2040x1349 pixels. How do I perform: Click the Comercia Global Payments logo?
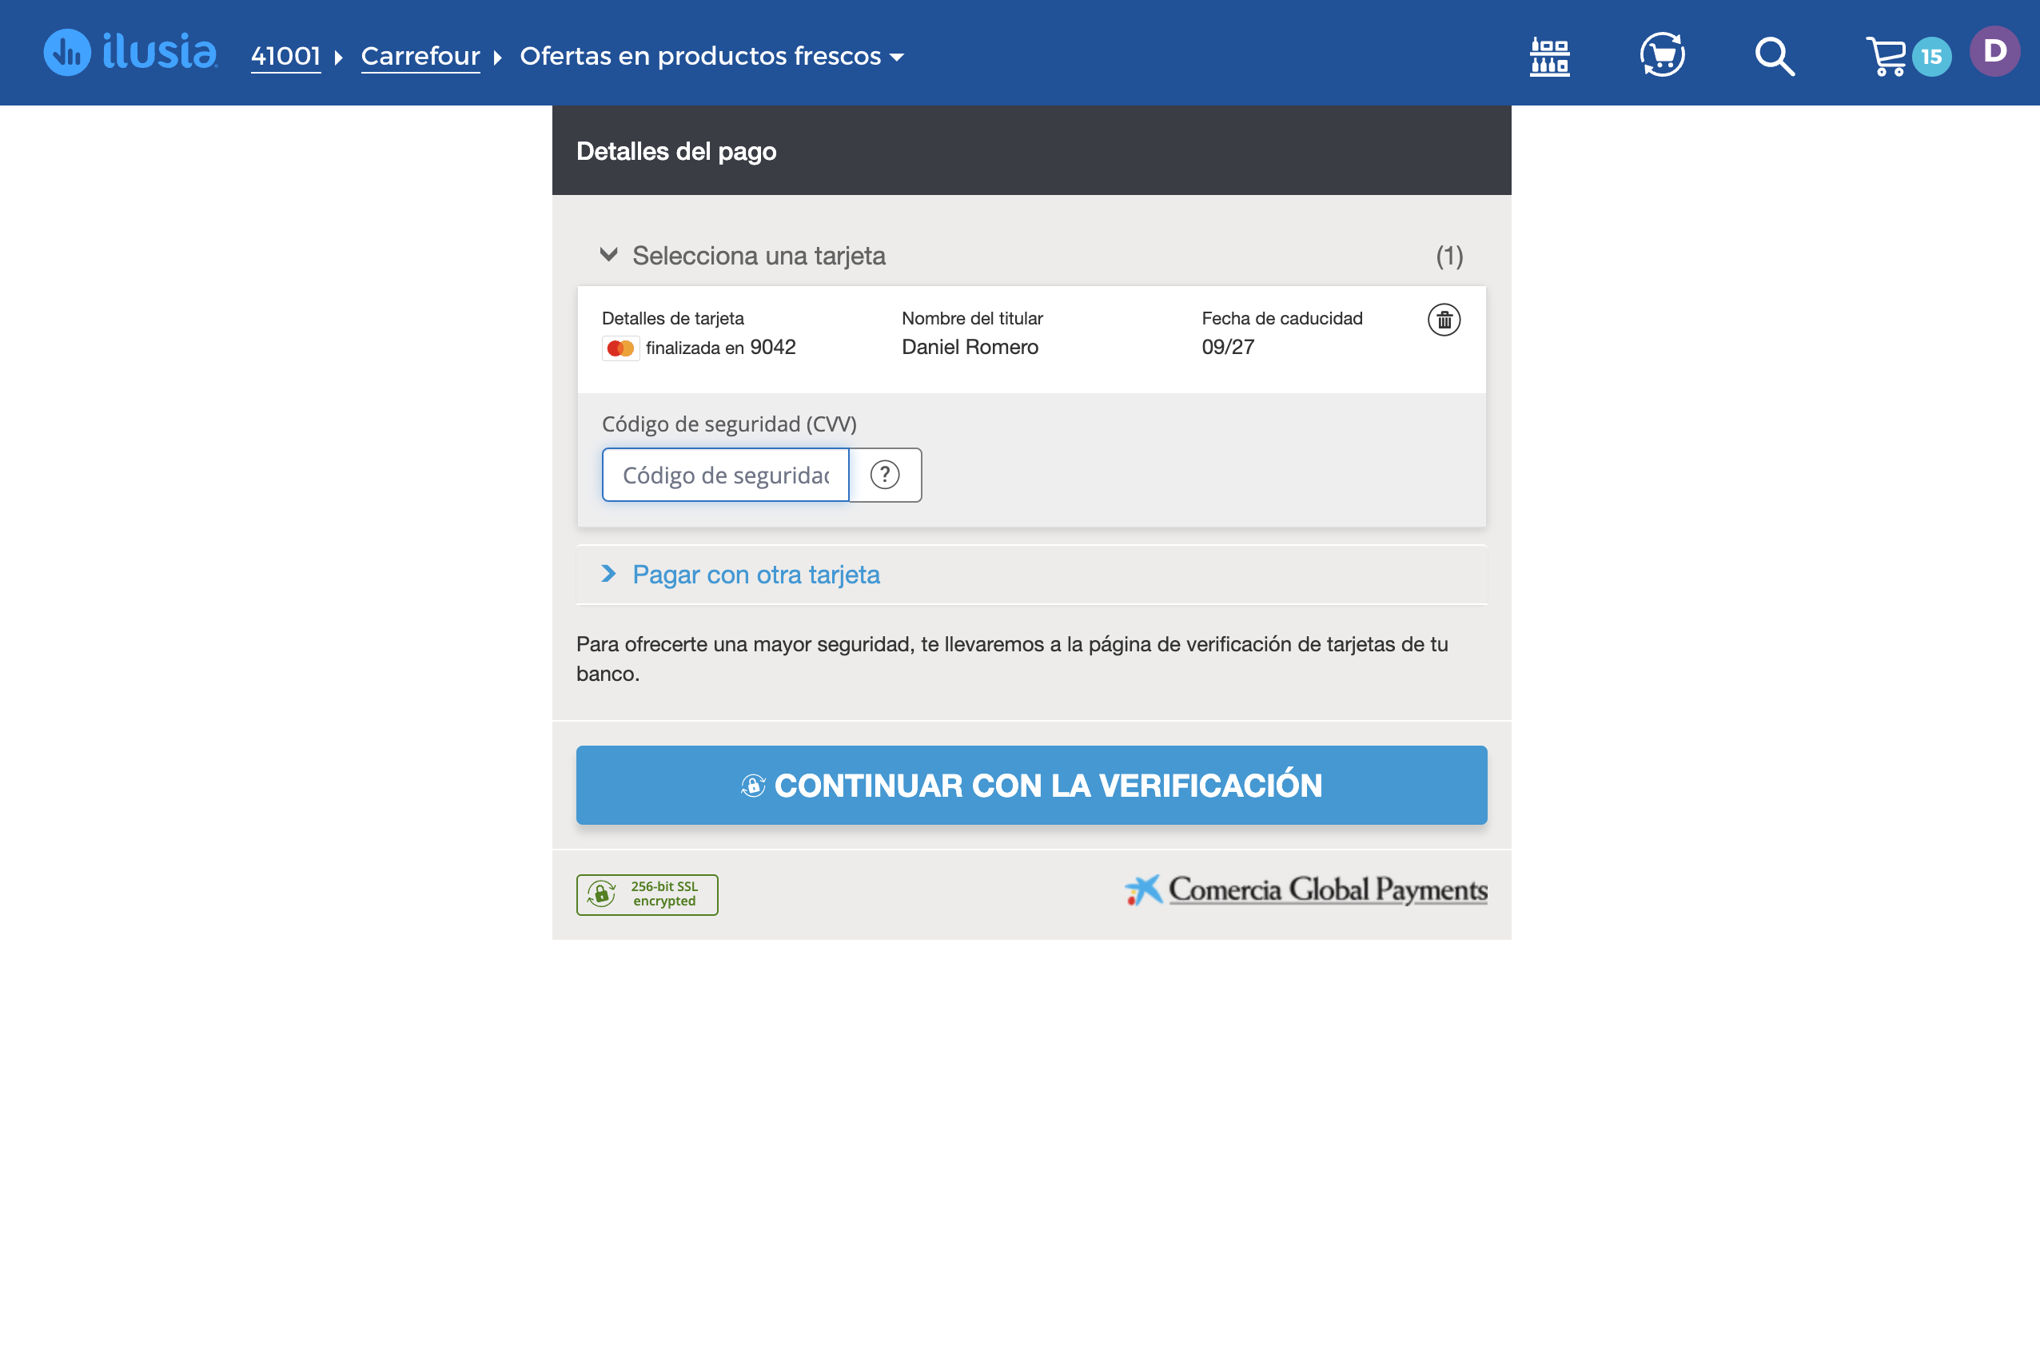pos(1305,890)
